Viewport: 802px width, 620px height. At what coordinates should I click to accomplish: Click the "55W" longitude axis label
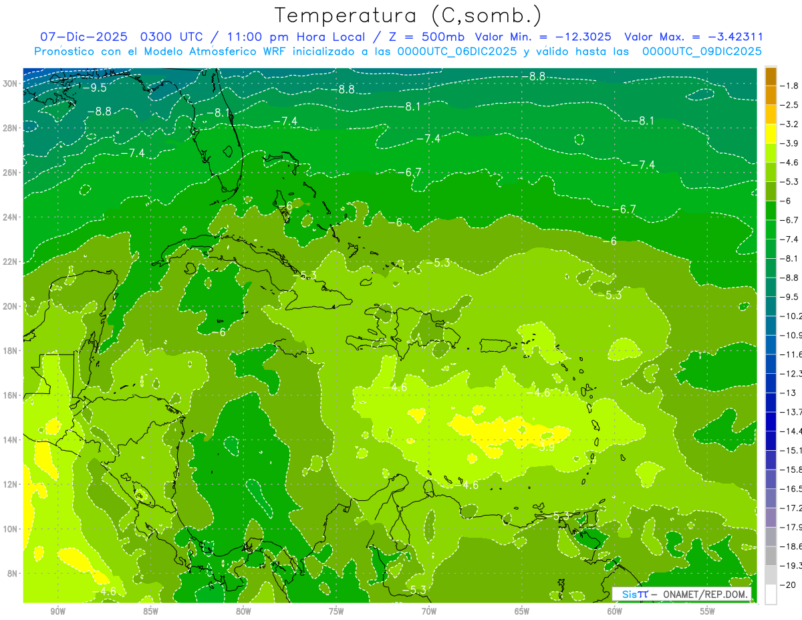(708, 611)
